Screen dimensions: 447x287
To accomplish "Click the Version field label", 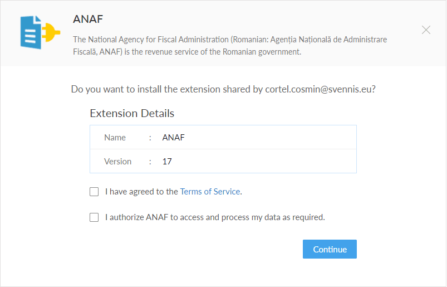I will (118, 162).
